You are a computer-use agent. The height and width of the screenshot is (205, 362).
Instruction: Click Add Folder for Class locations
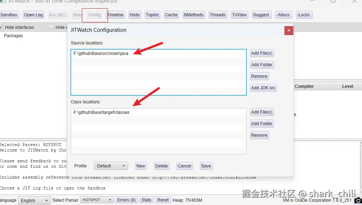[x=262, y=124]
